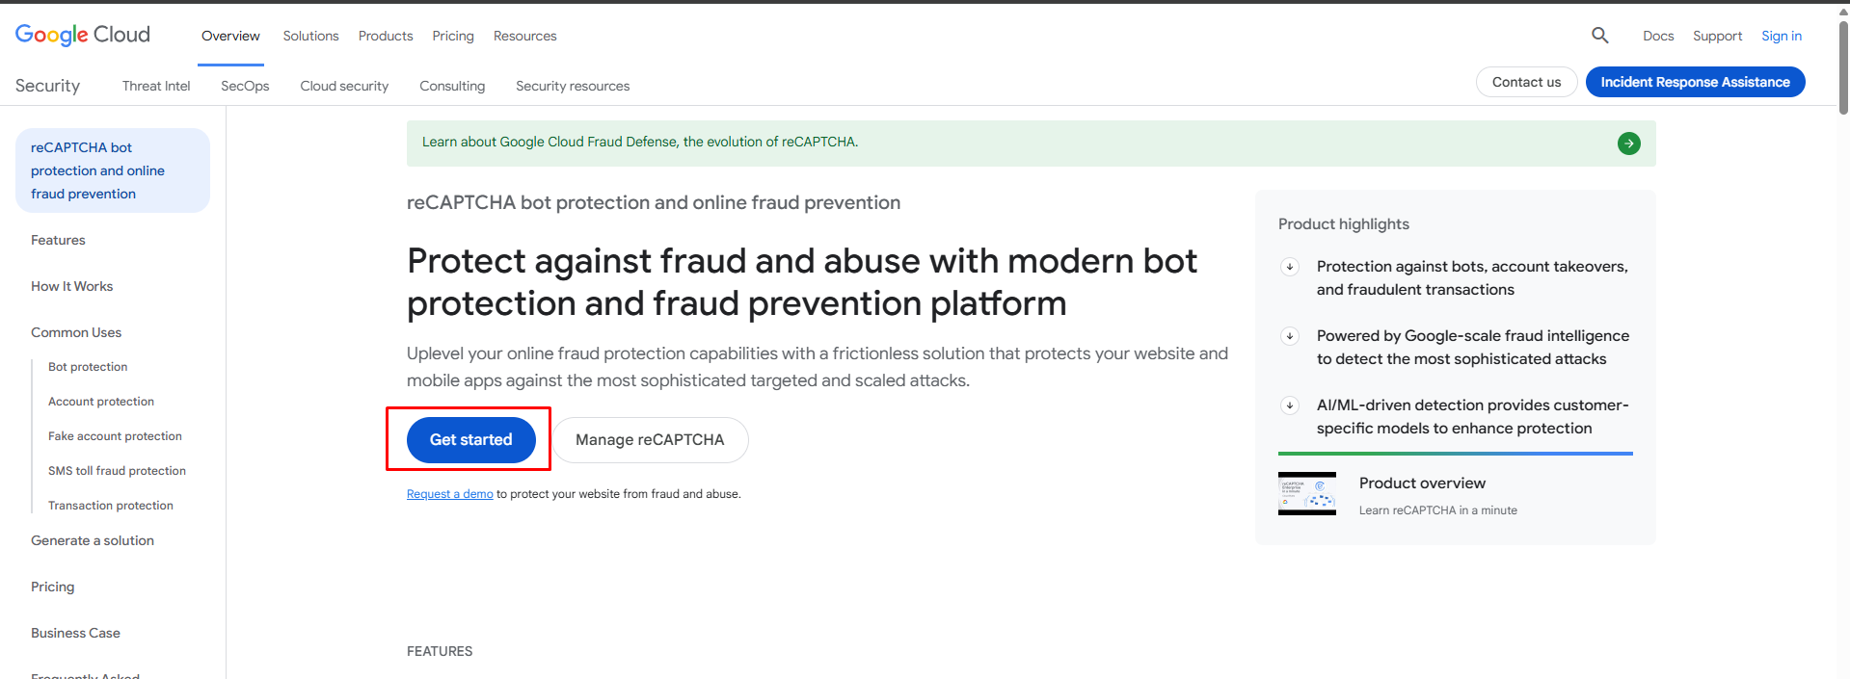This screenshot has width=1850, height=679.
Task: Click the green arrow icon in banner
Action: [1628, 144]
